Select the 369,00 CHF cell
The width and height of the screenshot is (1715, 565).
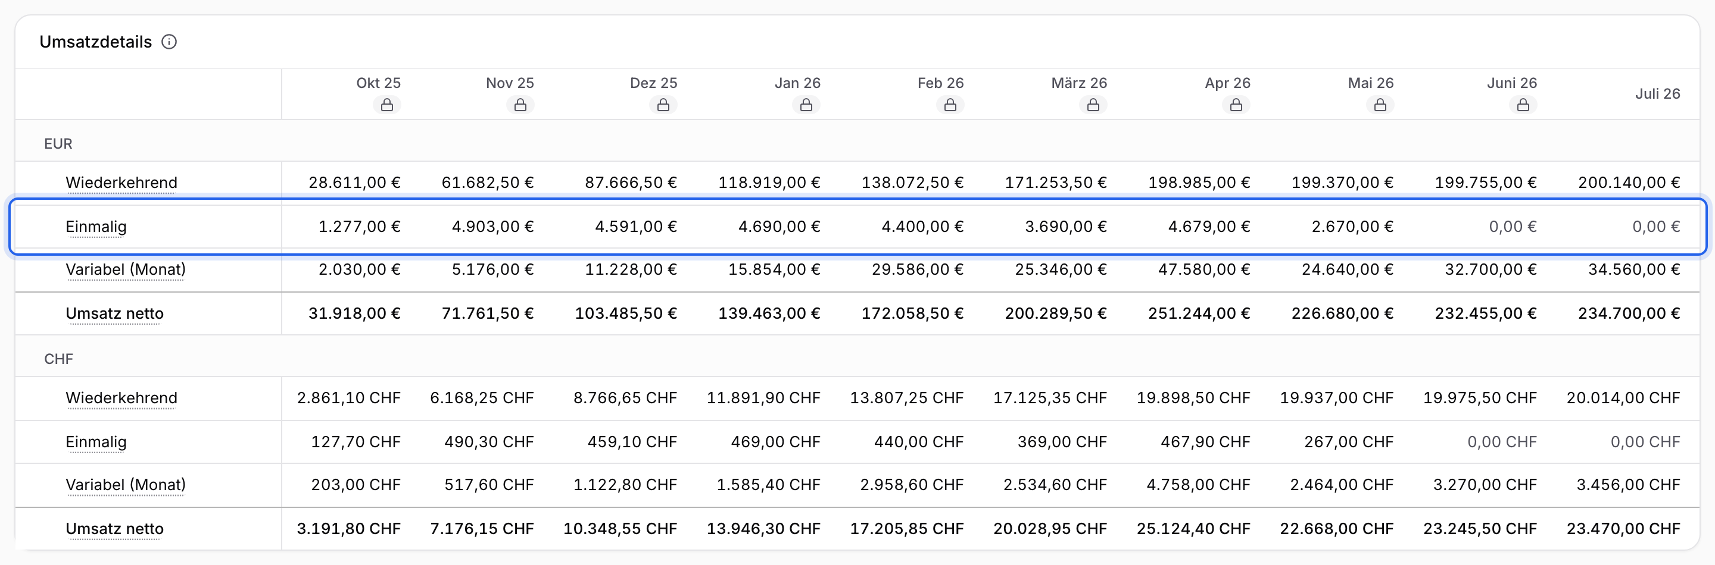pyautogui.click(x=1062, y=442)
